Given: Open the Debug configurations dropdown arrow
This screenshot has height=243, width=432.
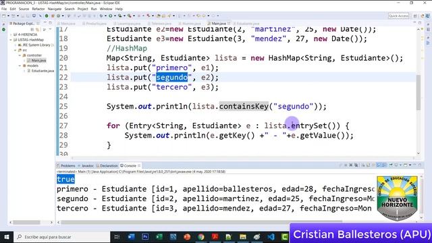Looking at the screenshot, I should pyautogui.click(x=106, y=16).
